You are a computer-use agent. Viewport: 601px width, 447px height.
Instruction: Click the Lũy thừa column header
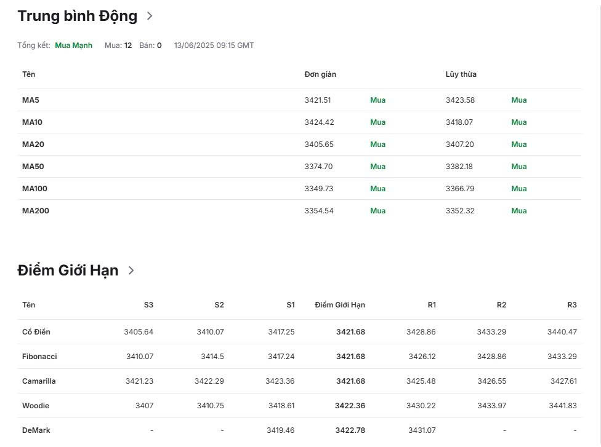click(461, 74)
